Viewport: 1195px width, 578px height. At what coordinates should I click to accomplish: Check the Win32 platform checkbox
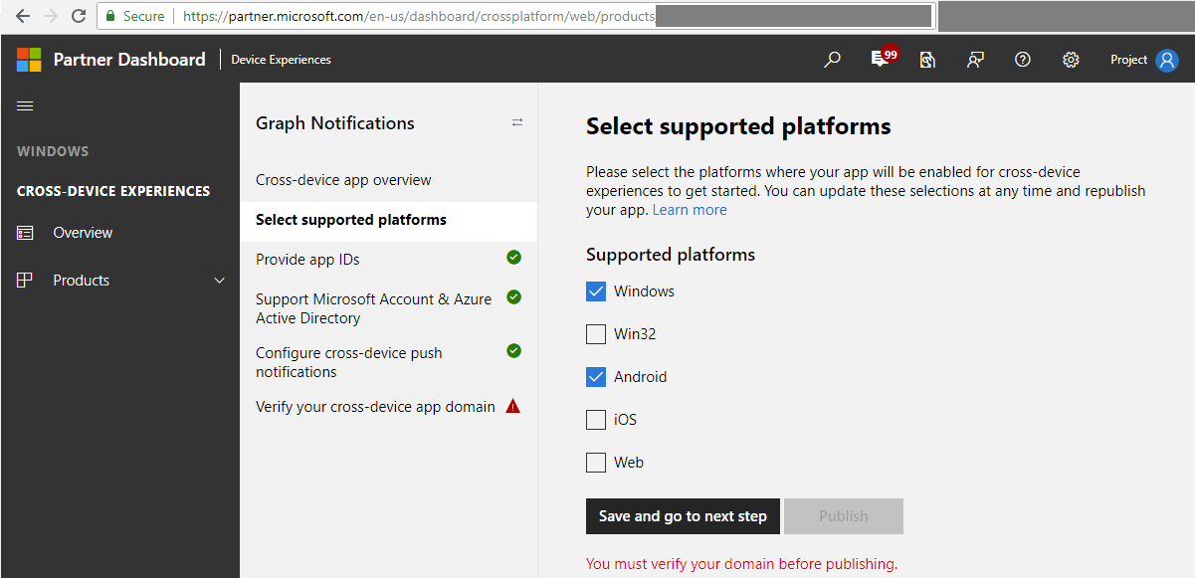596,334
